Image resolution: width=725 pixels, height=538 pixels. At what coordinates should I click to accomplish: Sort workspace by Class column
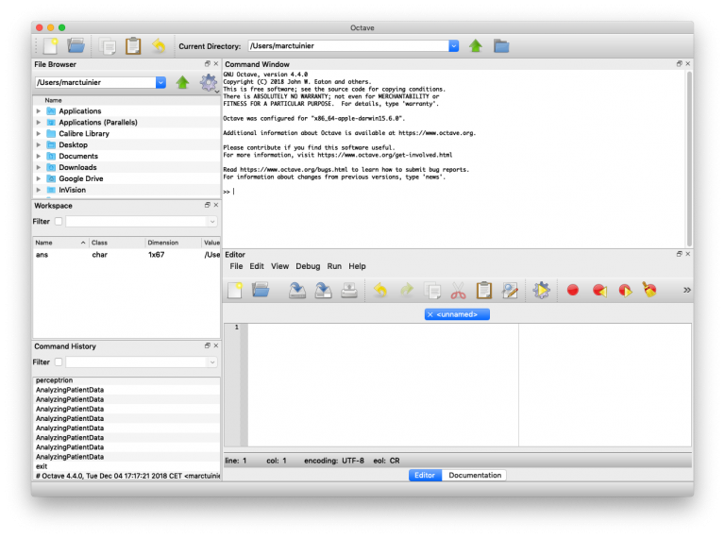pos(116,243)
